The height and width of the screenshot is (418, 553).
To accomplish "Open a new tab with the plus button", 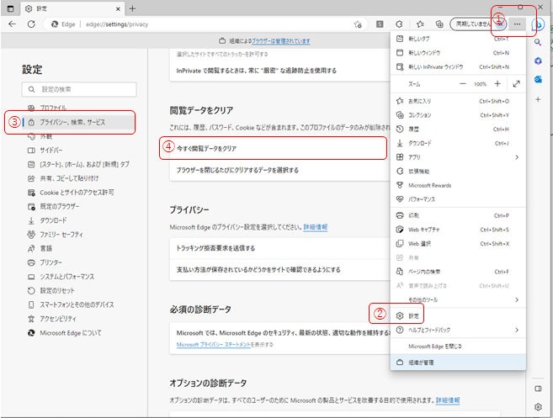I will pos(132,8).
